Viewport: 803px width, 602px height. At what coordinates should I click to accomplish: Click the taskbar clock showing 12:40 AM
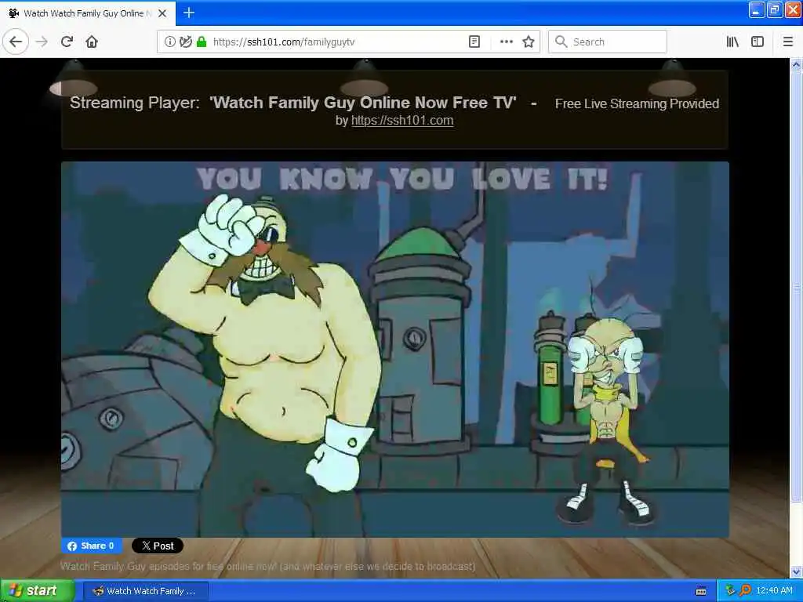[774, 591]
